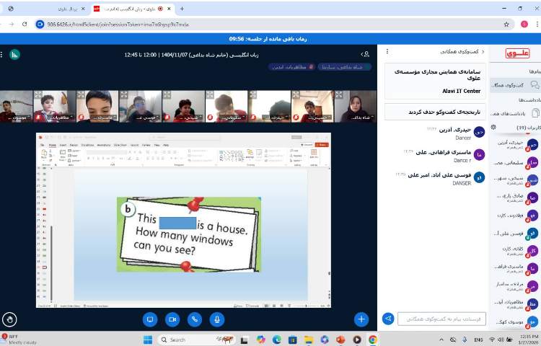This screenshot has height=346, width=541.
Task: Show hidden system tray icons
Action: click(441, 340)
